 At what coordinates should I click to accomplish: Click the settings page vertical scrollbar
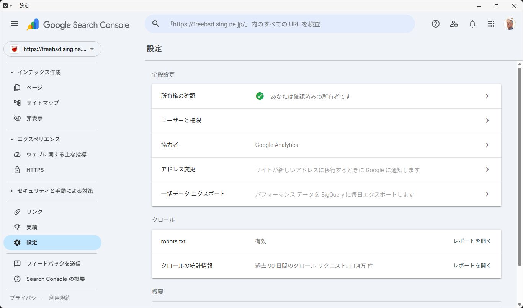[520, 165]
